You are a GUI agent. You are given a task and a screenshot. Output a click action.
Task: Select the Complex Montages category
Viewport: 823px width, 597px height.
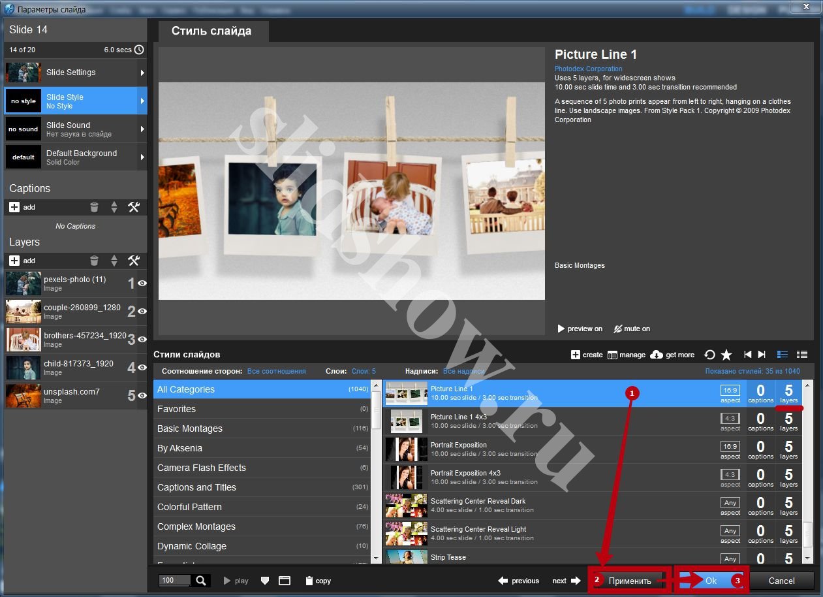(262, 526)
